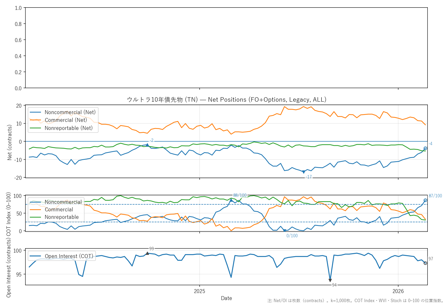
Task: Click the Open Interest low triangle near 94
Action: [330, 280]
